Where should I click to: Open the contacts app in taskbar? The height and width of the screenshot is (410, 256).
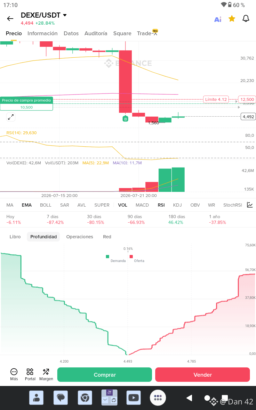pos(36,398)
